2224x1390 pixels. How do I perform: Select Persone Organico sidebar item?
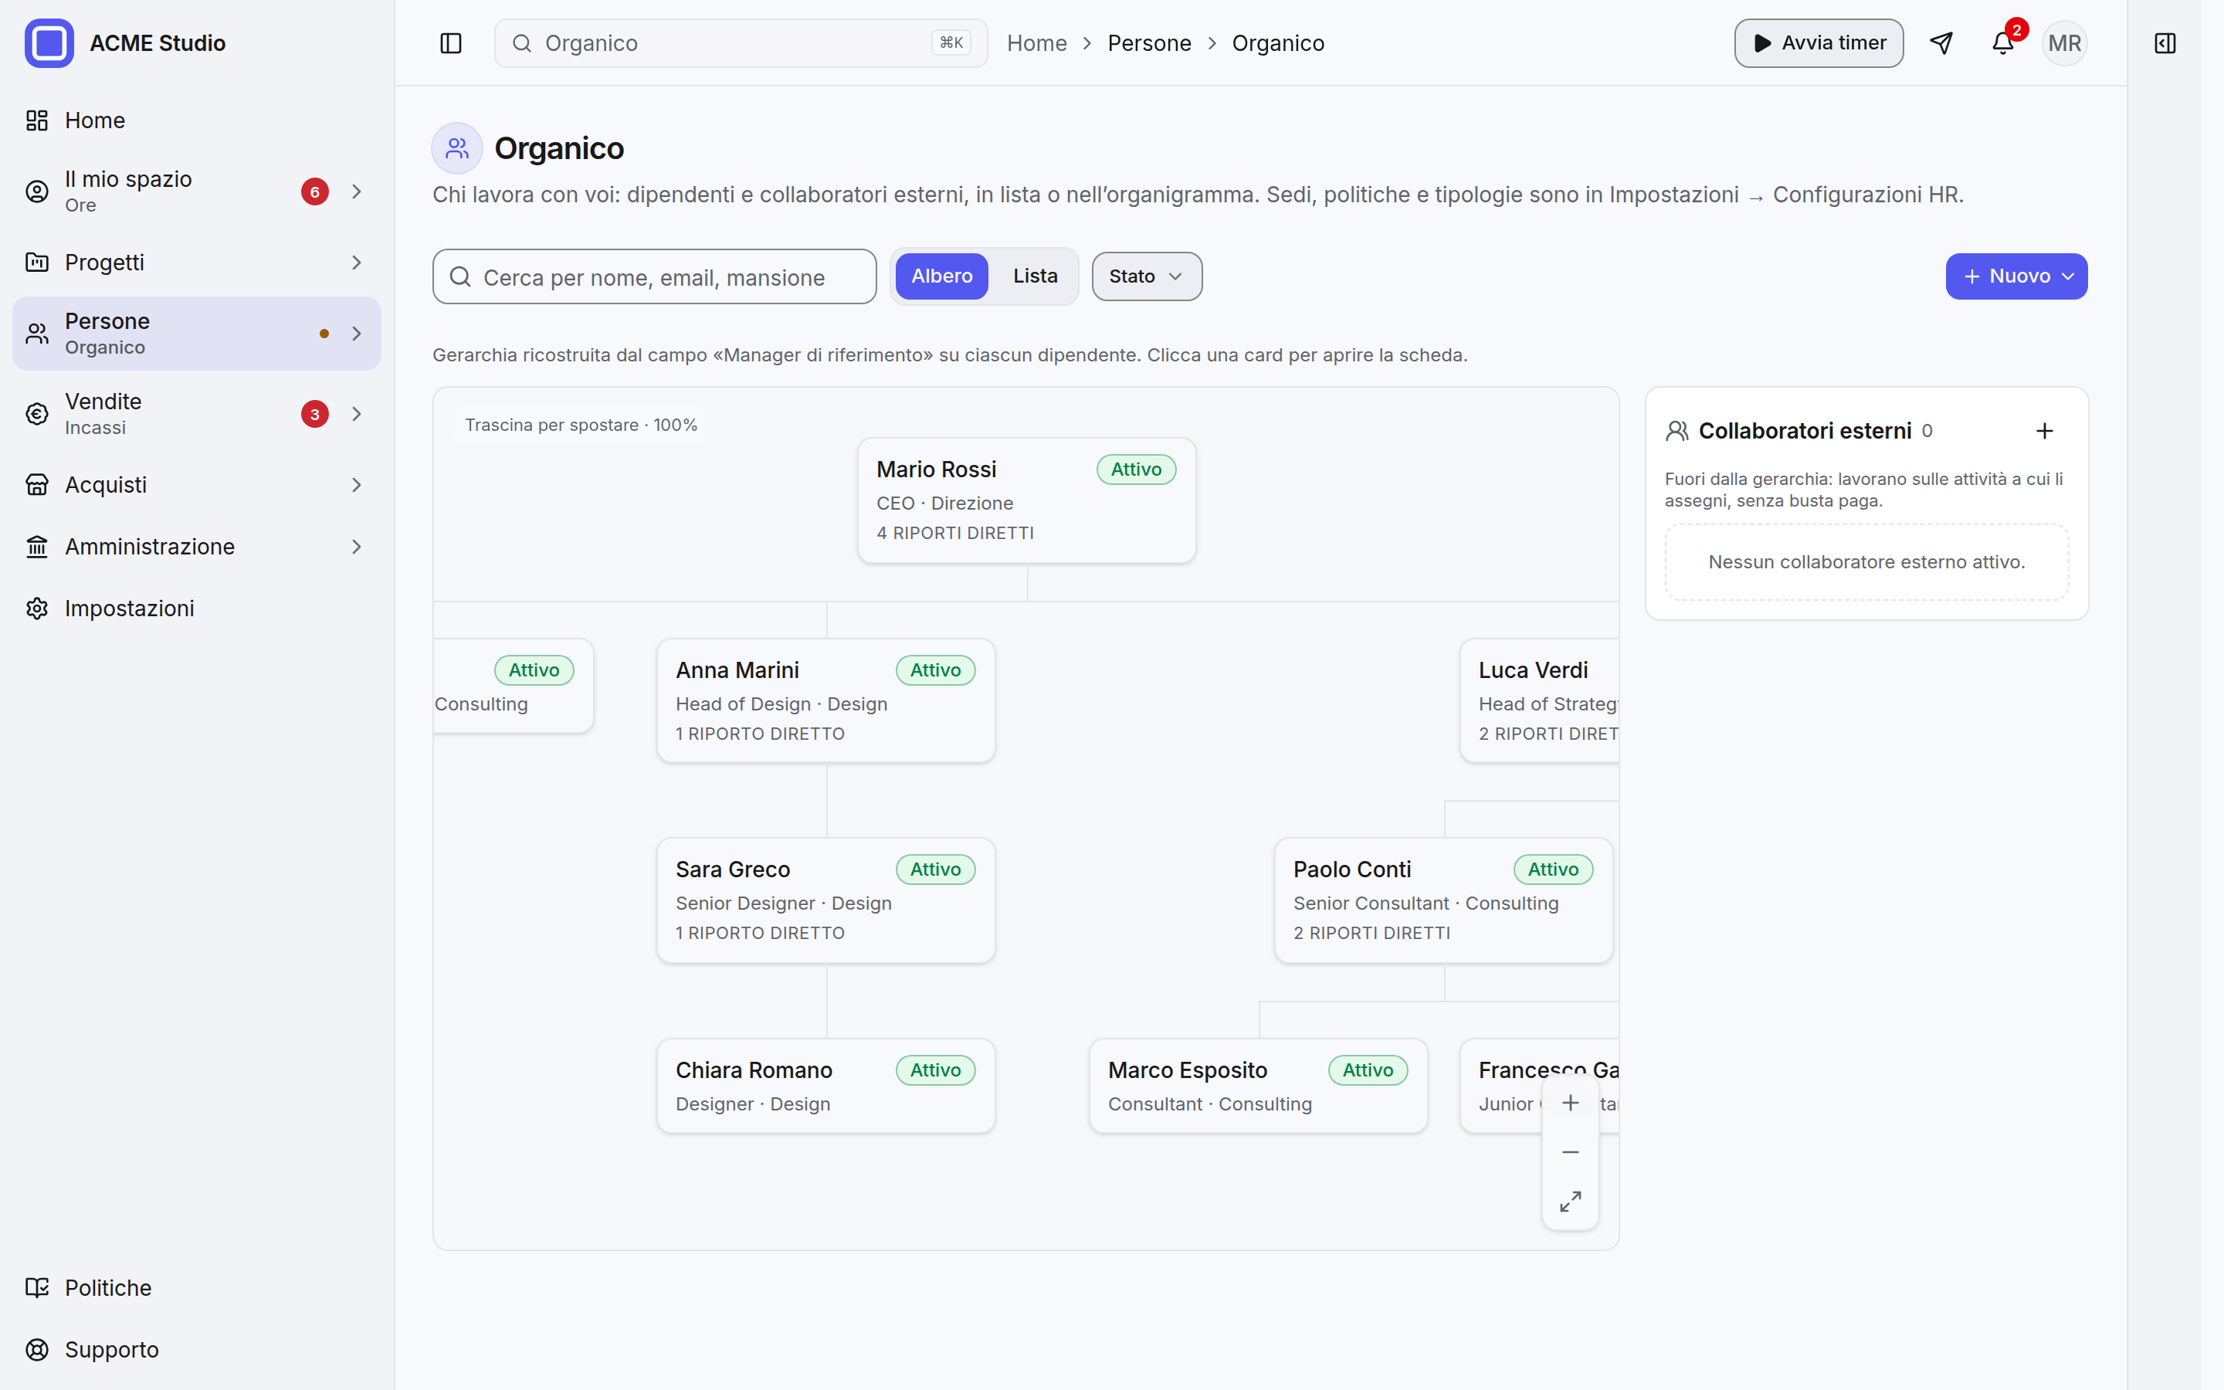197,334
